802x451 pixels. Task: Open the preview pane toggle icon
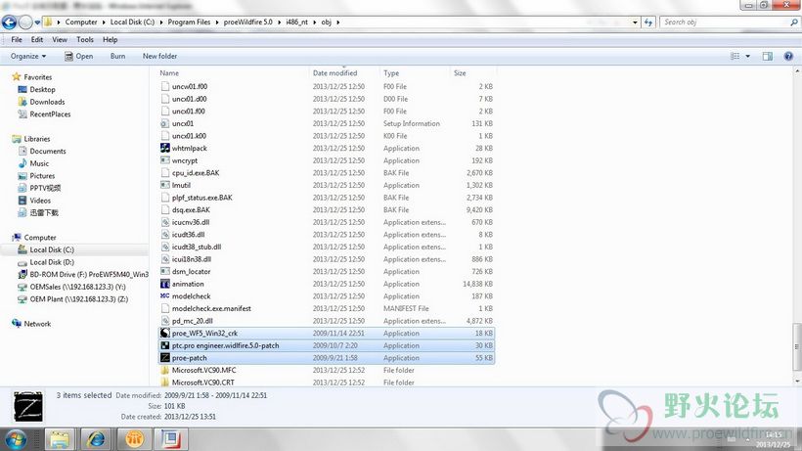767,56
